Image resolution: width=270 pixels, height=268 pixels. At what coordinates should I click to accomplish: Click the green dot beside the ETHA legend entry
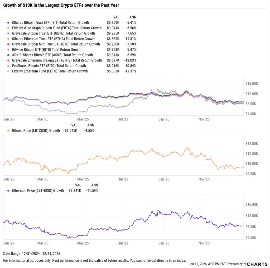click(9, 39)
